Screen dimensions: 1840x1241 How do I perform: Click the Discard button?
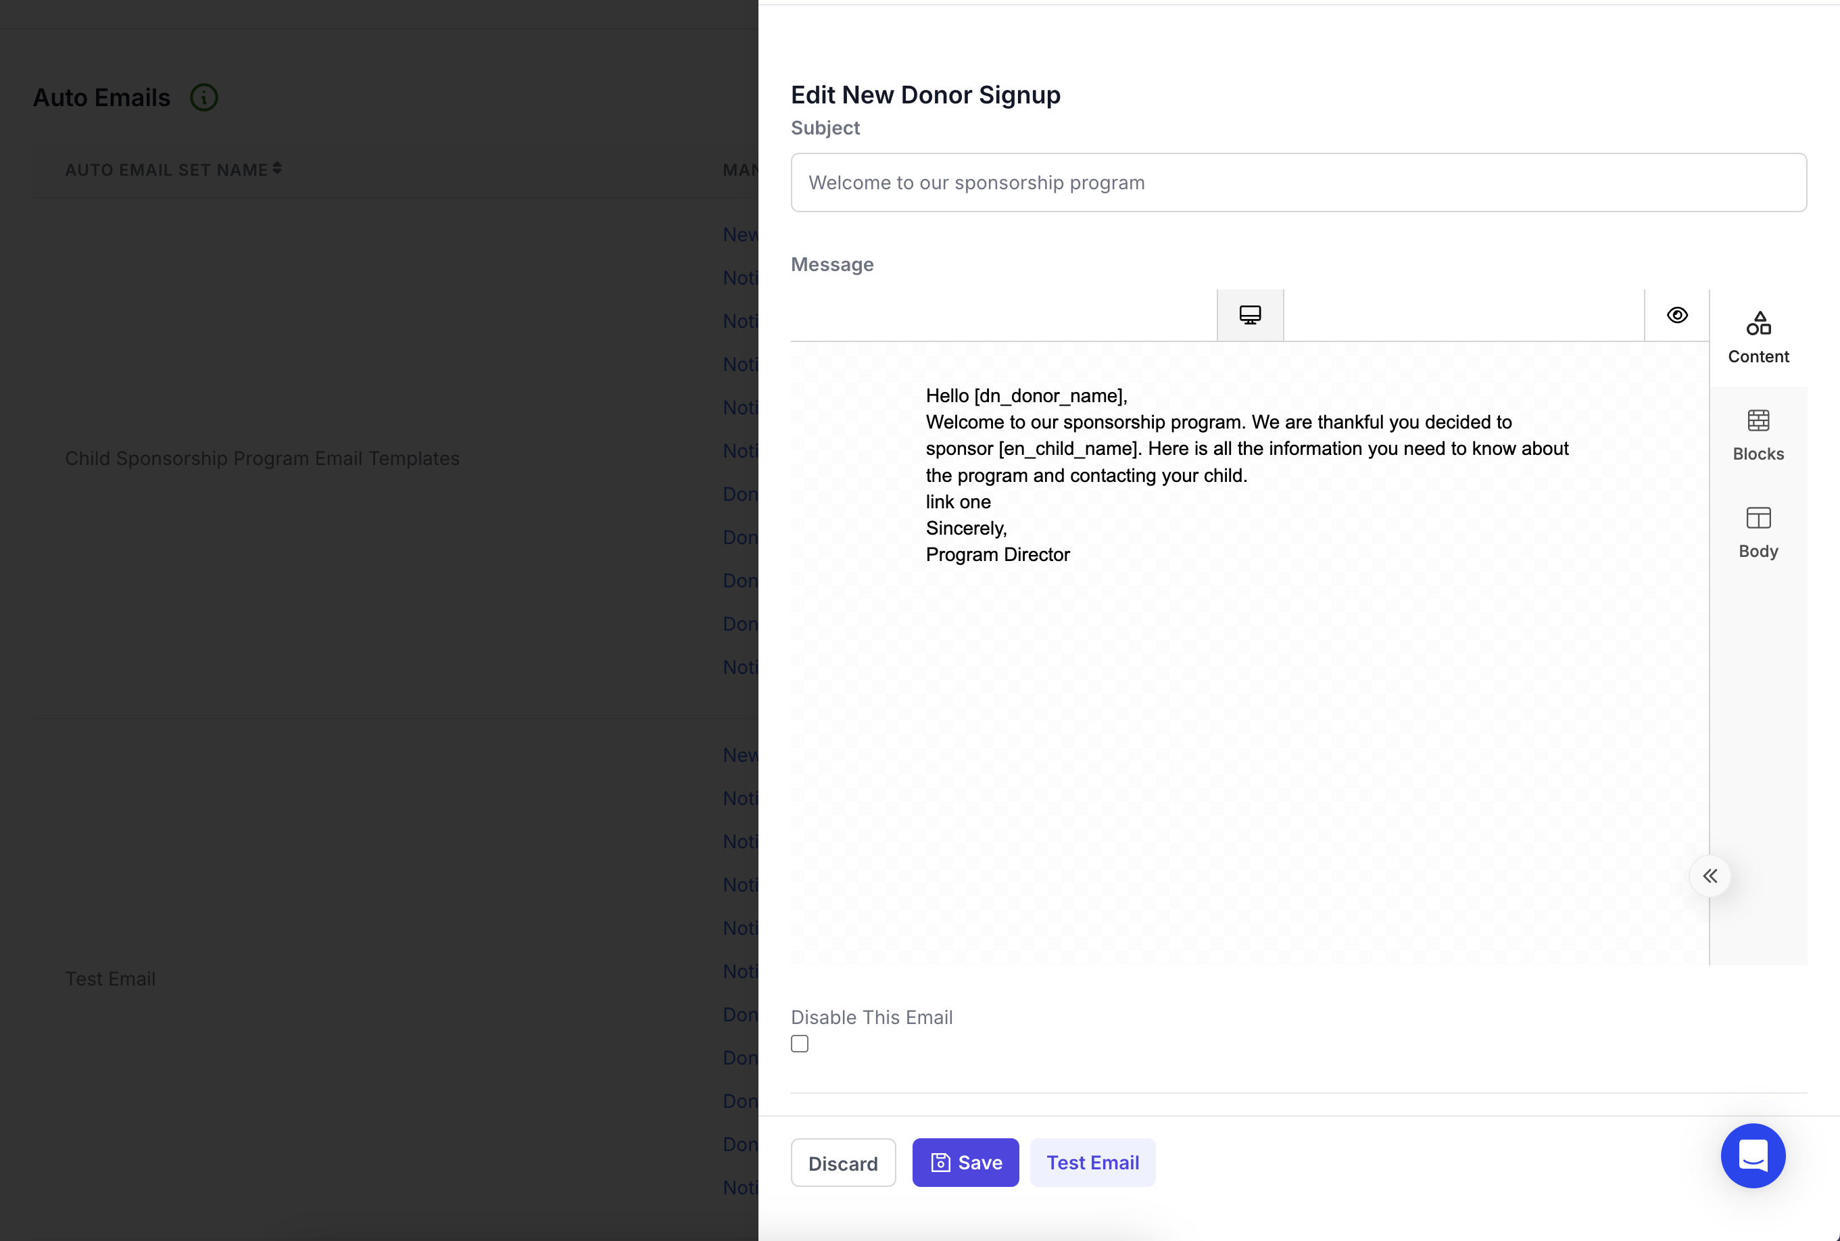[842, 1163]
